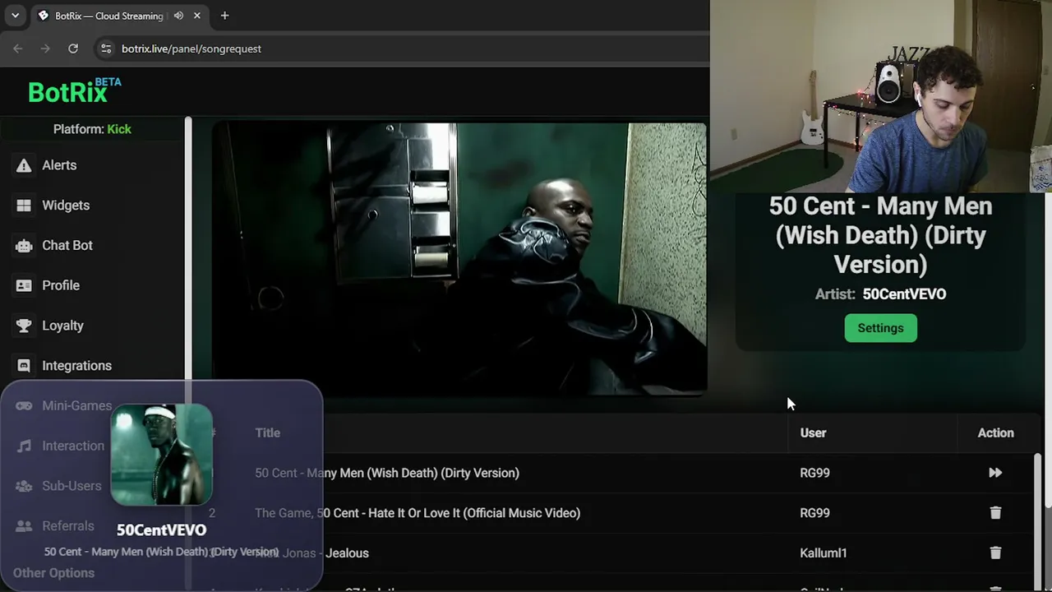Expand the browser tab search dropdown
The width and height of the screenshot is (1052, 592).
[x=15, y=16]
